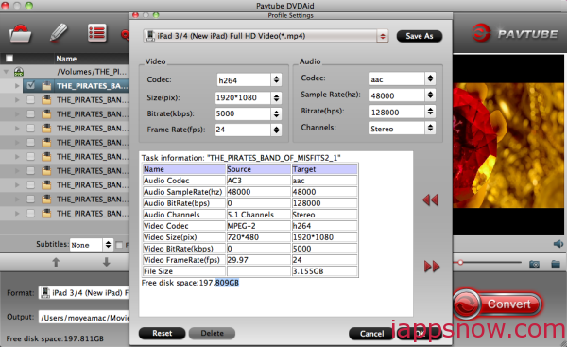Click the Reset button
The image size is (567, 347).
(x=162, y=333)
